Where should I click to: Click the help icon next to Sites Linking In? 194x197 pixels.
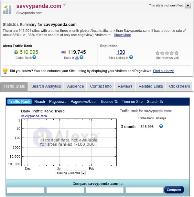(131, 57)
